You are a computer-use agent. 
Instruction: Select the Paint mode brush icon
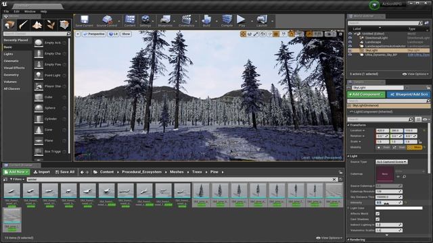click(x=24, y=25)
